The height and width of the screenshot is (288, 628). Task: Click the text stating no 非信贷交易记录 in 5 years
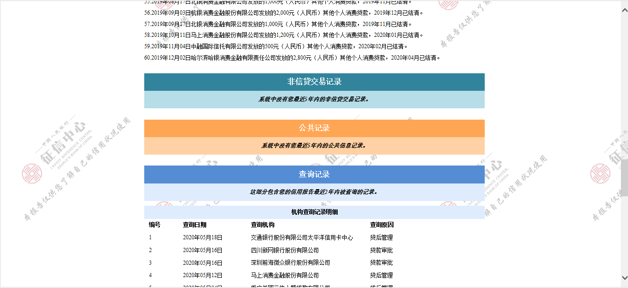pos(314,99)
